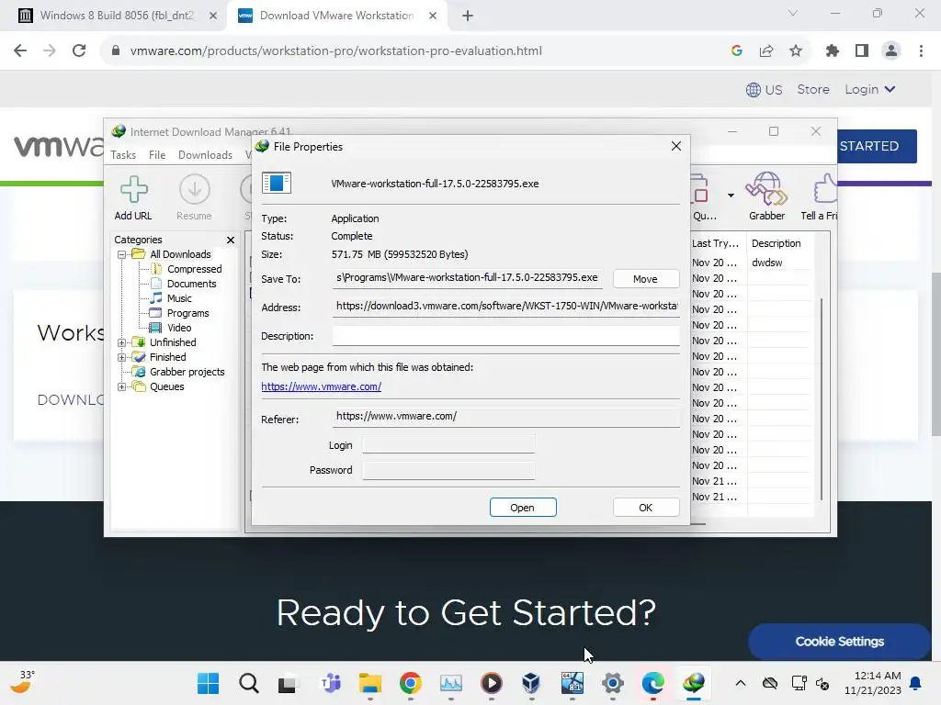This screenshot has height=705, width=941.
Task: Click the IDM download list vertical scrollbar
Action: click(821, 398)
